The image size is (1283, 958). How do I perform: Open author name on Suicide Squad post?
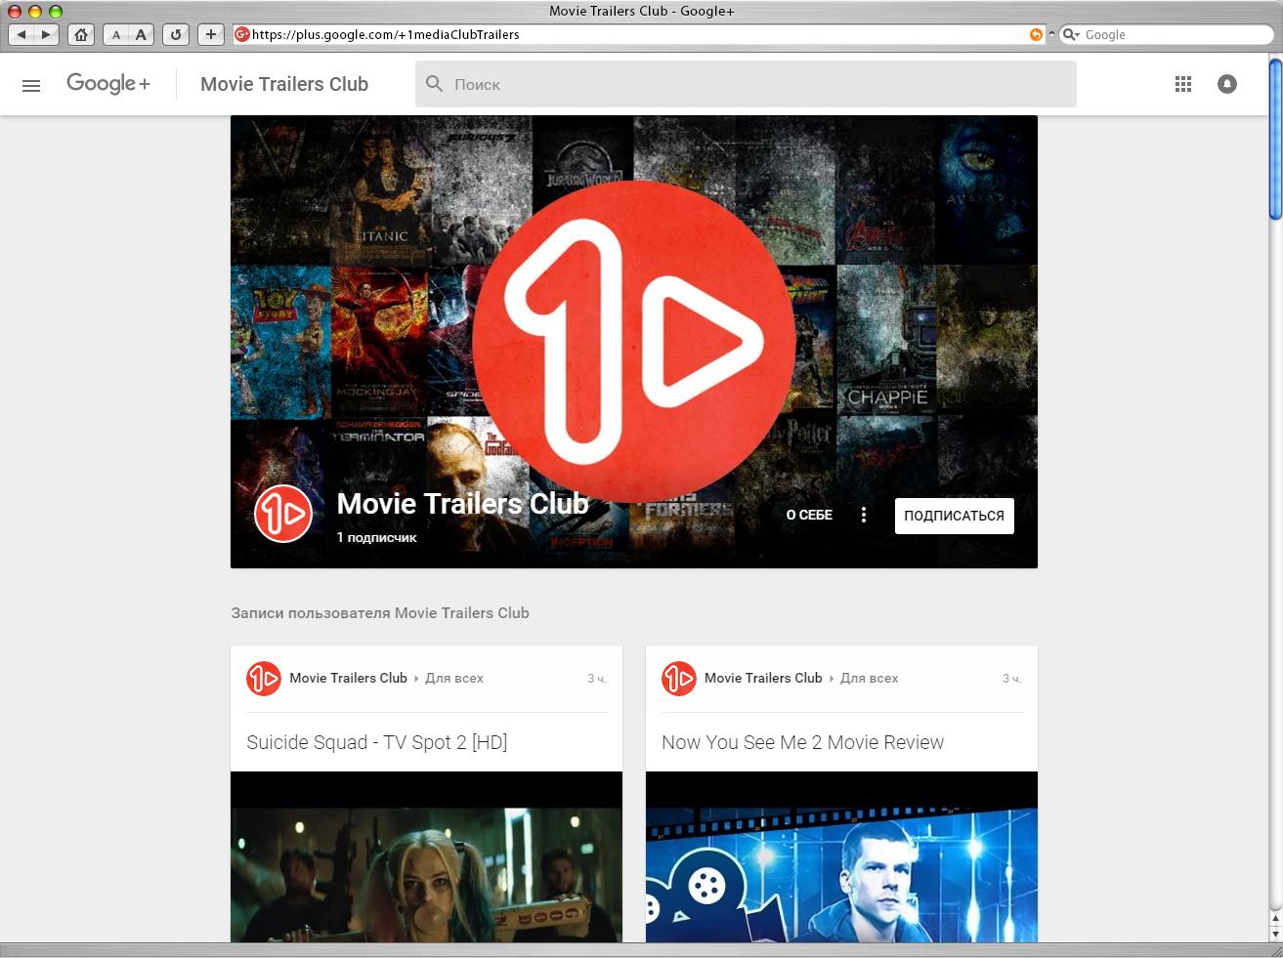point(348,678)
